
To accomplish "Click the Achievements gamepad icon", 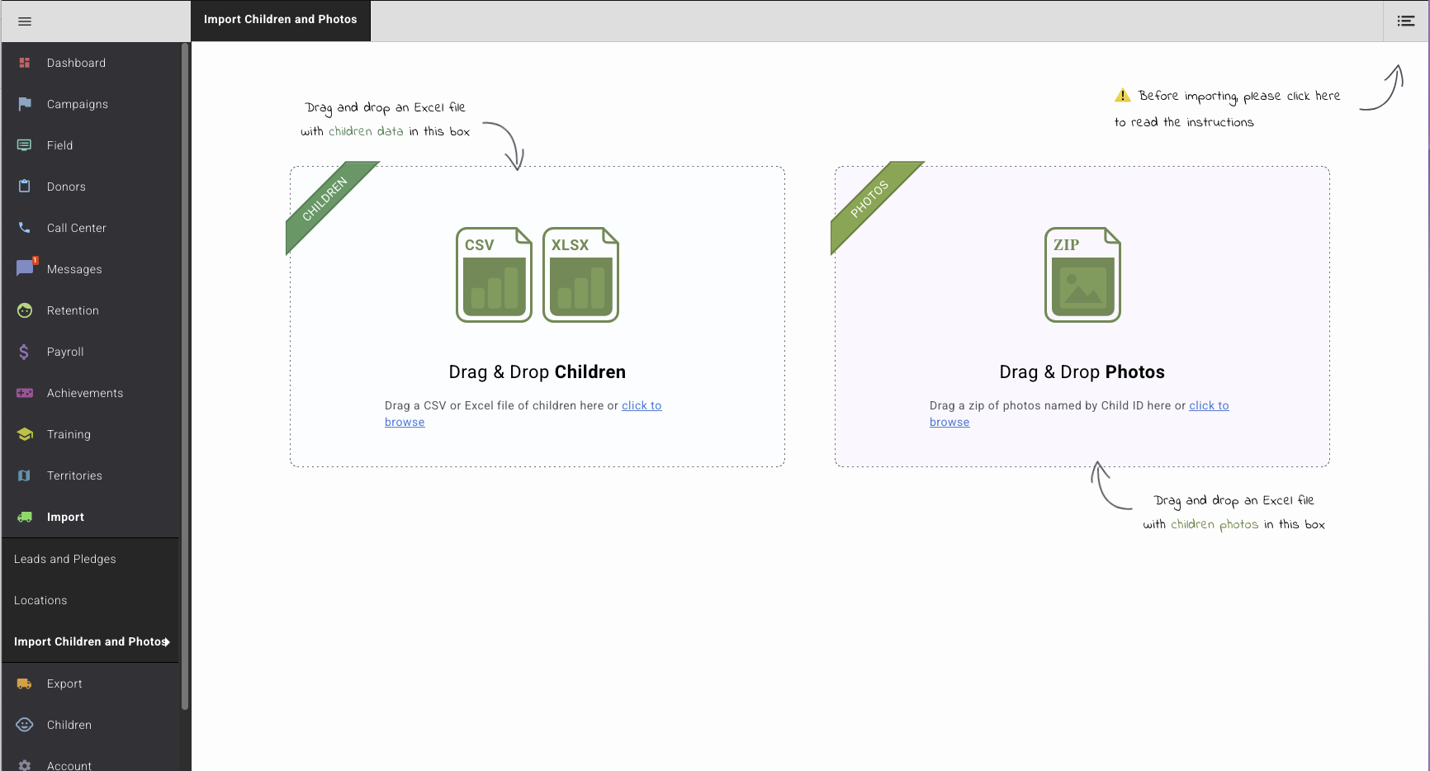I will point(25,393).
